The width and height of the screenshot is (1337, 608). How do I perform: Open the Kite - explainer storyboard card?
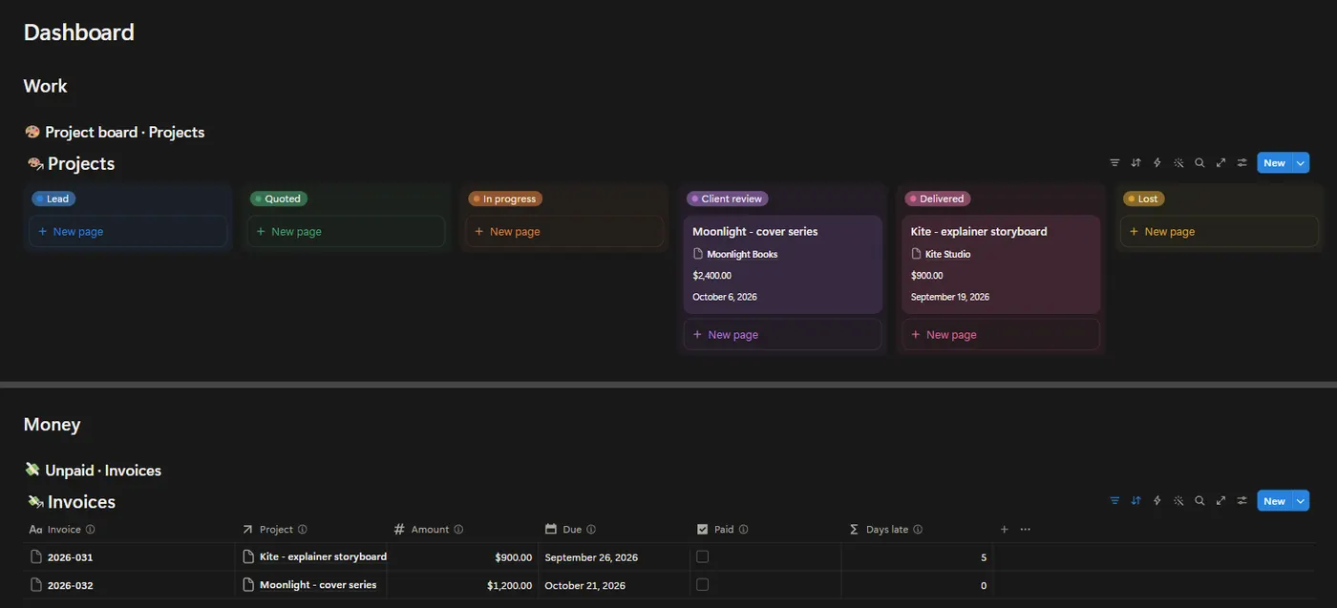click(x=1001, y=264)
